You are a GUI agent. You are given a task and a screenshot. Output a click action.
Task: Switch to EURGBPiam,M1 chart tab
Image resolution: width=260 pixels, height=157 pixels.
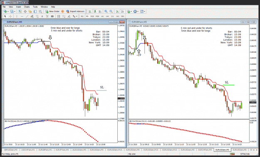pyautogui.click(x=45, y=150)
